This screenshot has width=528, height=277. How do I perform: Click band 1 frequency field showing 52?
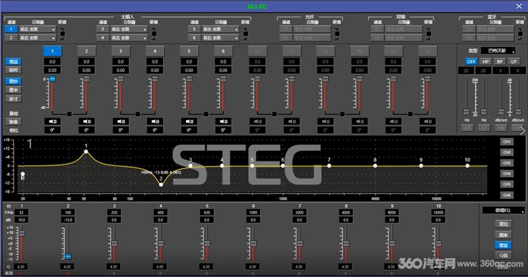(x=22, y=213)
